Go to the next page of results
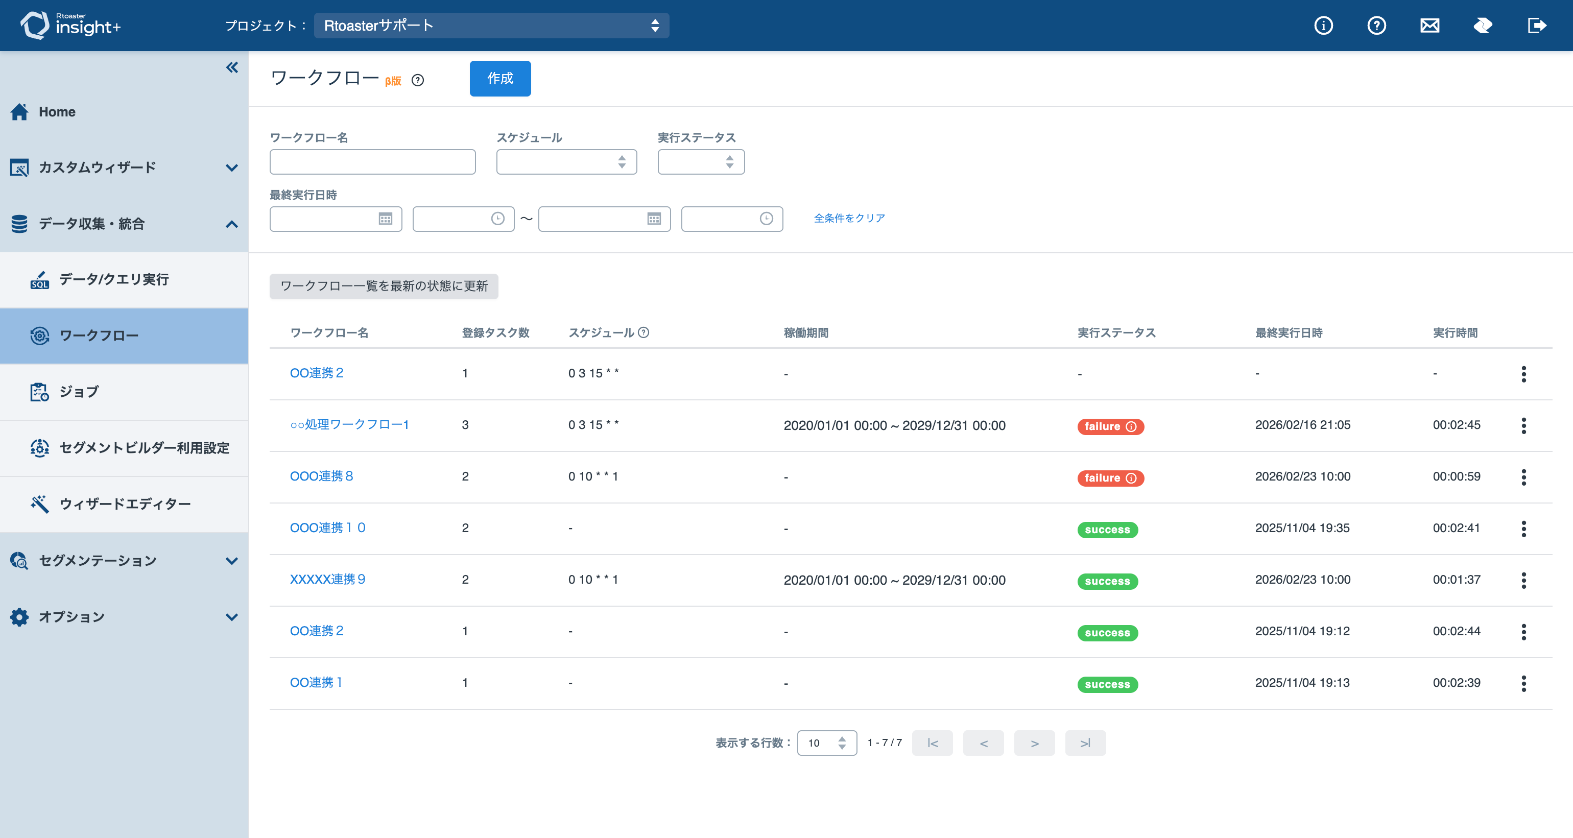The height and width of the screenshot is (838, 1573). (1034, 743)
